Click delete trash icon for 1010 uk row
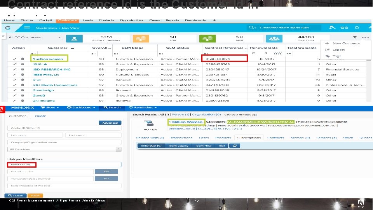Image resolution: width=373 pixels, height=210 pixels. (x=23, y=64)
